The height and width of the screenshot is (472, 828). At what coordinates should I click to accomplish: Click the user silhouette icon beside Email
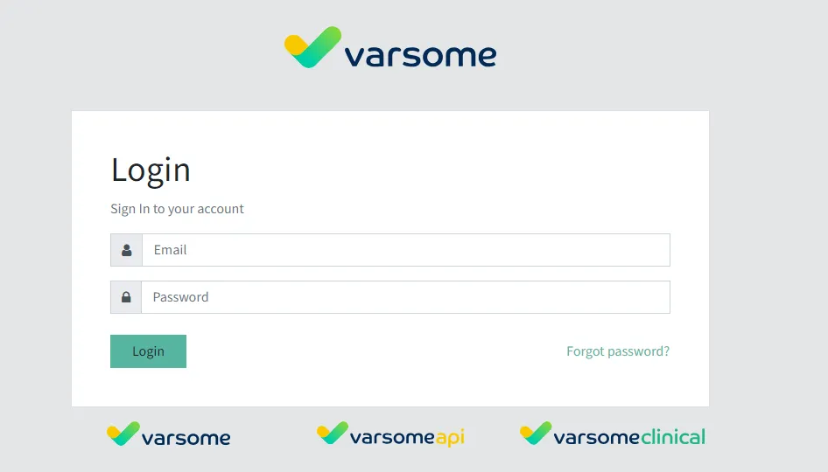point(126,250)
